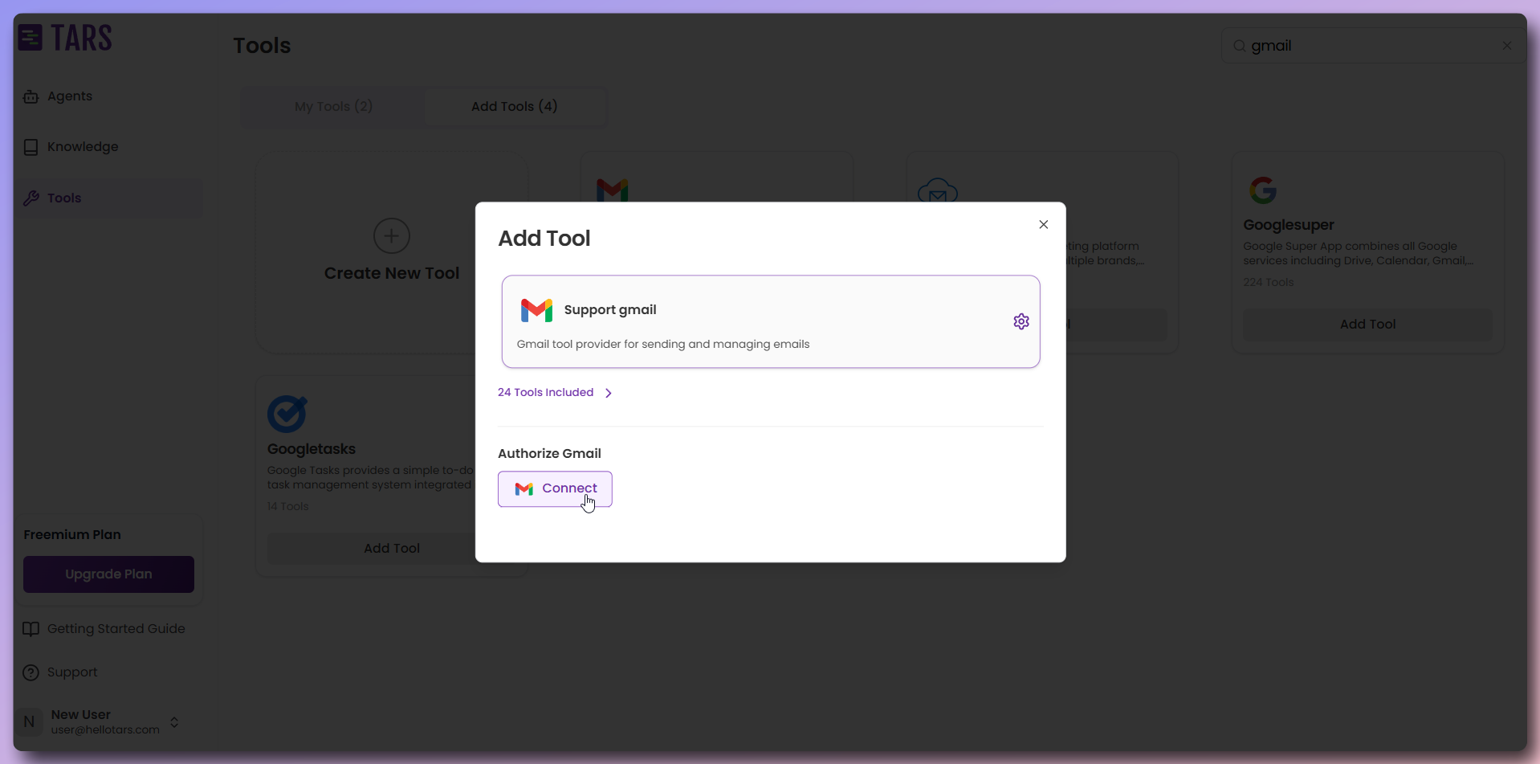
Task: Click the gmail search input field
Action: point(1365,46)
